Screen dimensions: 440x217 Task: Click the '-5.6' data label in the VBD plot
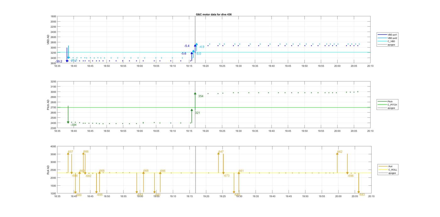pos(184,54)
